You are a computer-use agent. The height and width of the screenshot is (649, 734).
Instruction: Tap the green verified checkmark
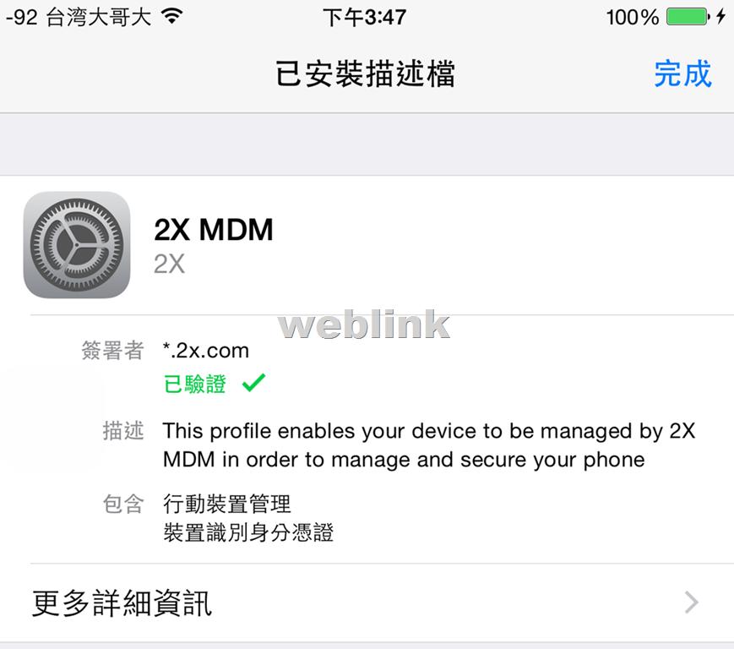(253, 383)
